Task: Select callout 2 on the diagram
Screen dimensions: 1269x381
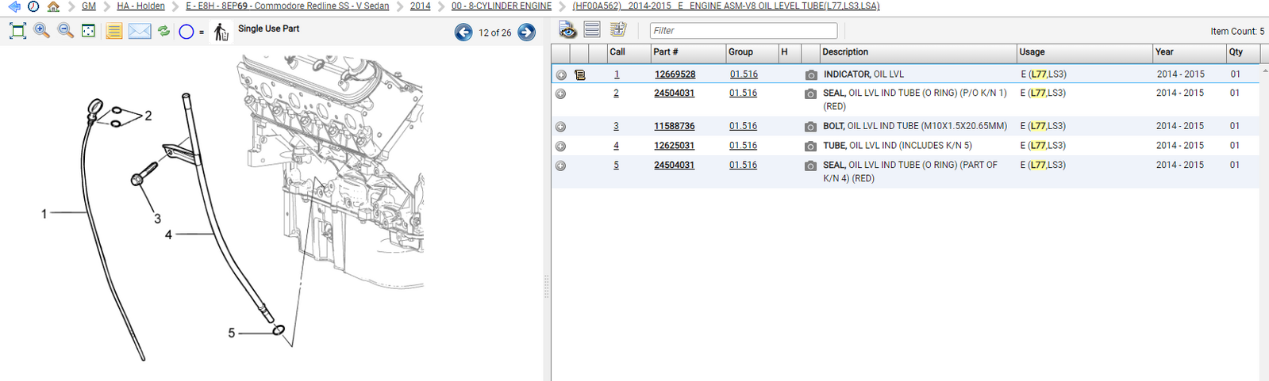Action: click(x=148, y=116)
